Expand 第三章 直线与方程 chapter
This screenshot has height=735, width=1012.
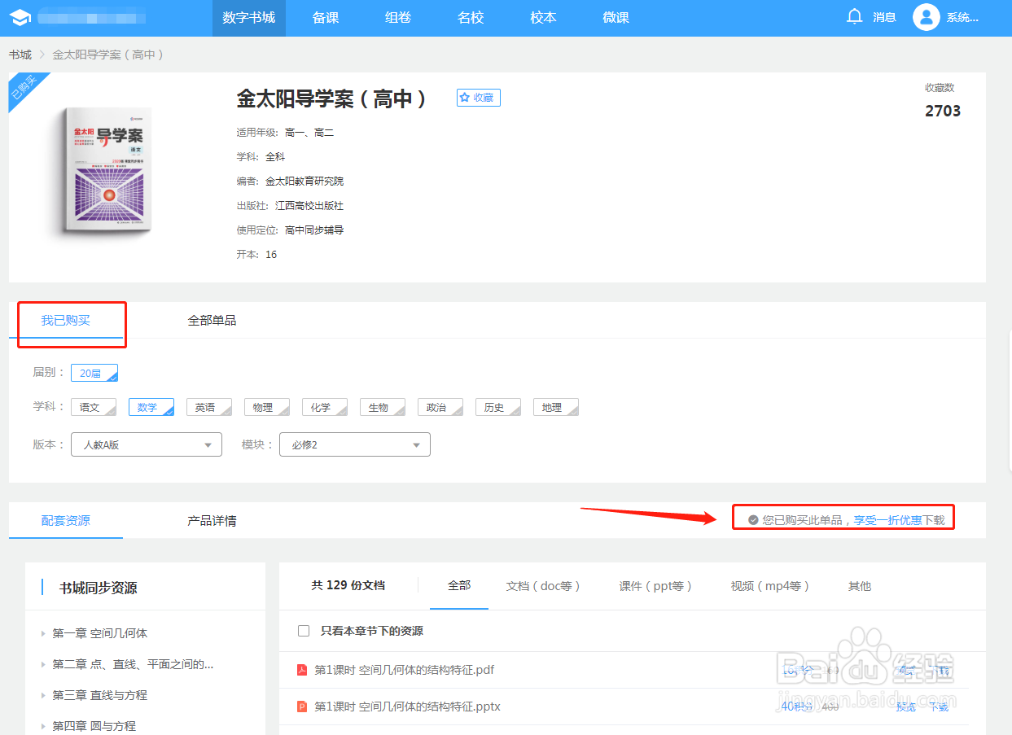[100, 695]
